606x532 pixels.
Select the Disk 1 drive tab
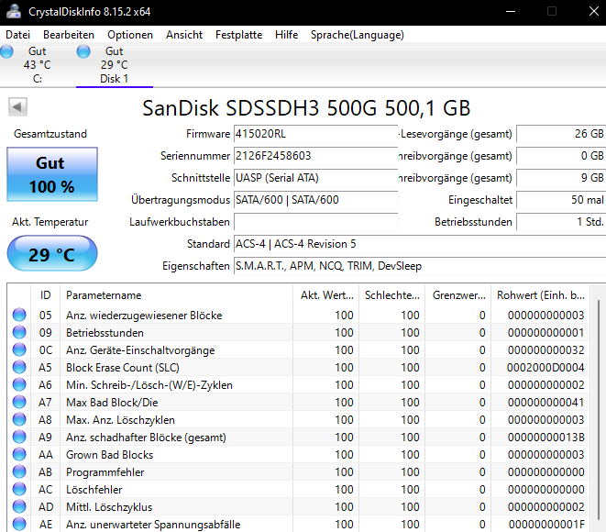(115, 65)
